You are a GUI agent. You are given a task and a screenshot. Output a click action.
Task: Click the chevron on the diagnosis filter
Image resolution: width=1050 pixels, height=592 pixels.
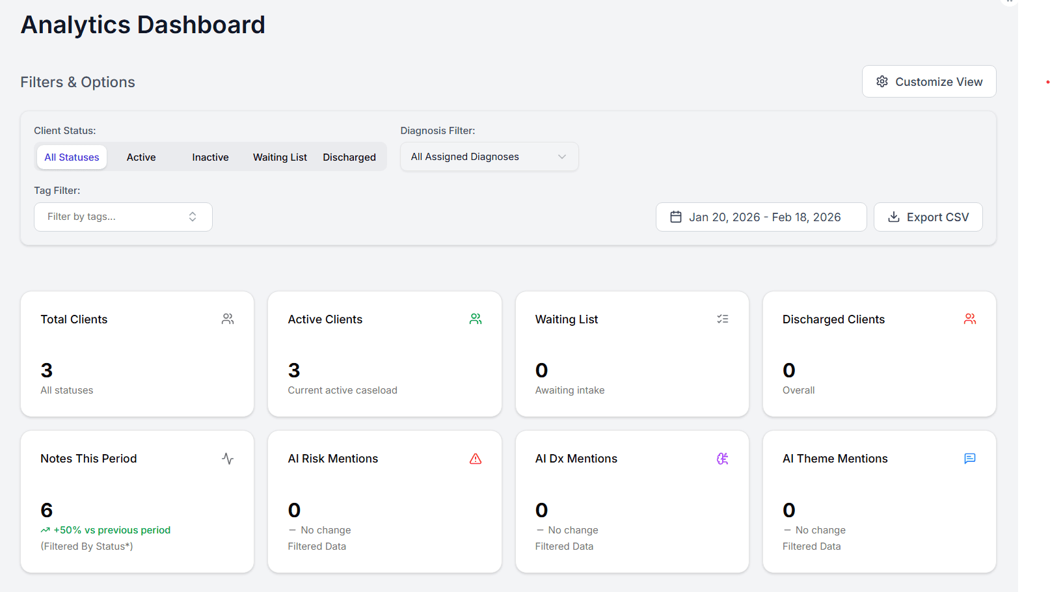[561, 156]
